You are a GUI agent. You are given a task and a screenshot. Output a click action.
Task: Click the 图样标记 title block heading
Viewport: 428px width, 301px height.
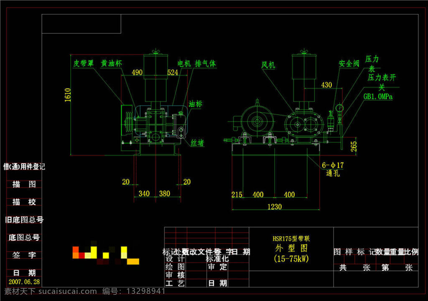tap(354, 252)
